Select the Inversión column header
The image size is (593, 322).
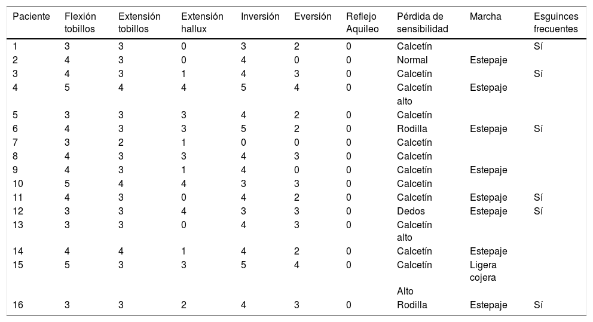260,17
